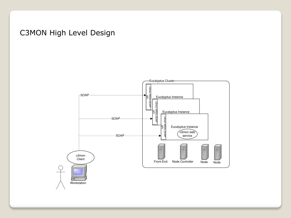This screenshot has height=218, width=291.
Task: Click the c3mon web service ellipse
Action: pos(187,134)
